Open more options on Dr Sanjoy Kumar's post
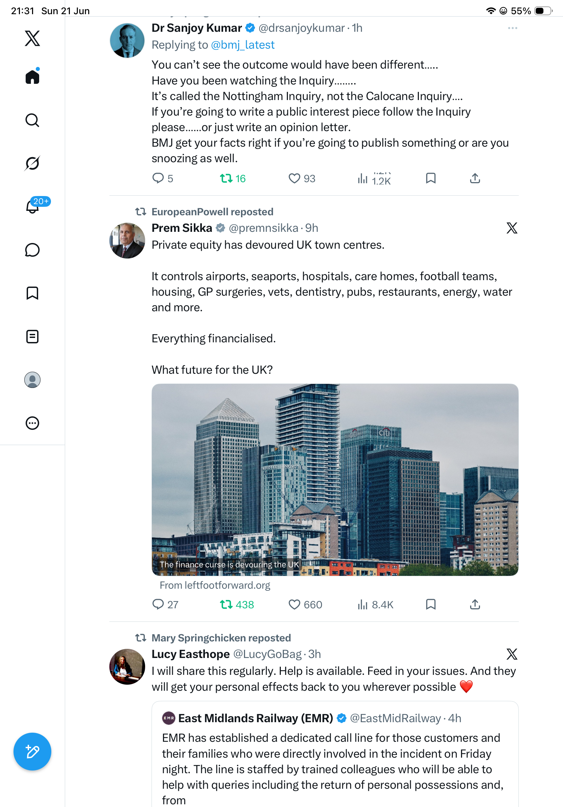Image resolution: width=563 pixels, height=807 pixels. pos(512,28)
